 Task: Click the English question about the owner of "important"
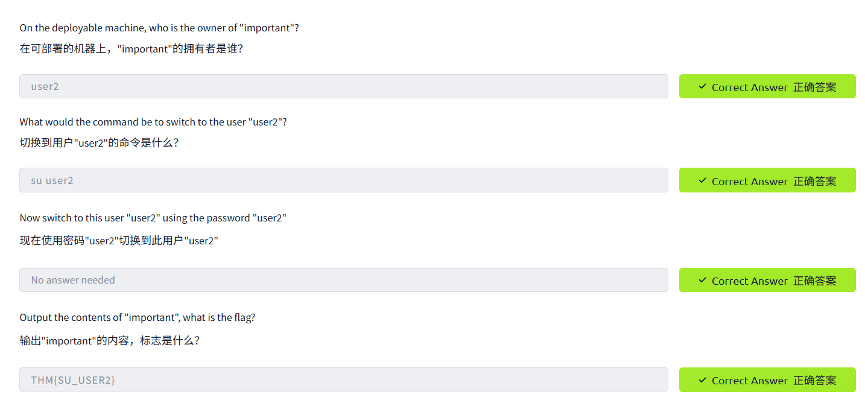[x=159, y=28]
